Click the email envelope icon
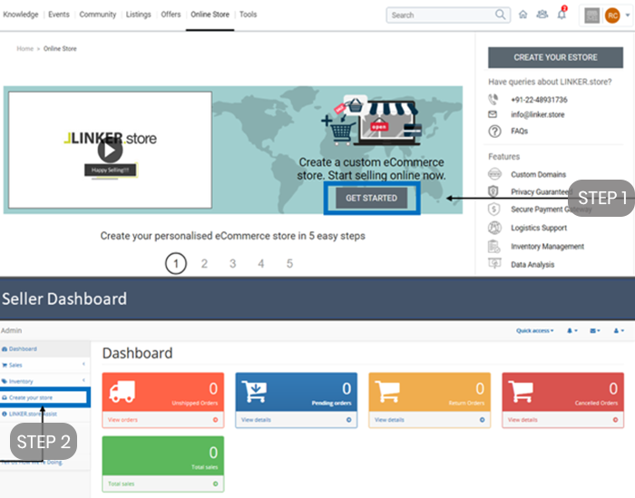The height and width of the screenshot is (498, 635). coord(493,114)
